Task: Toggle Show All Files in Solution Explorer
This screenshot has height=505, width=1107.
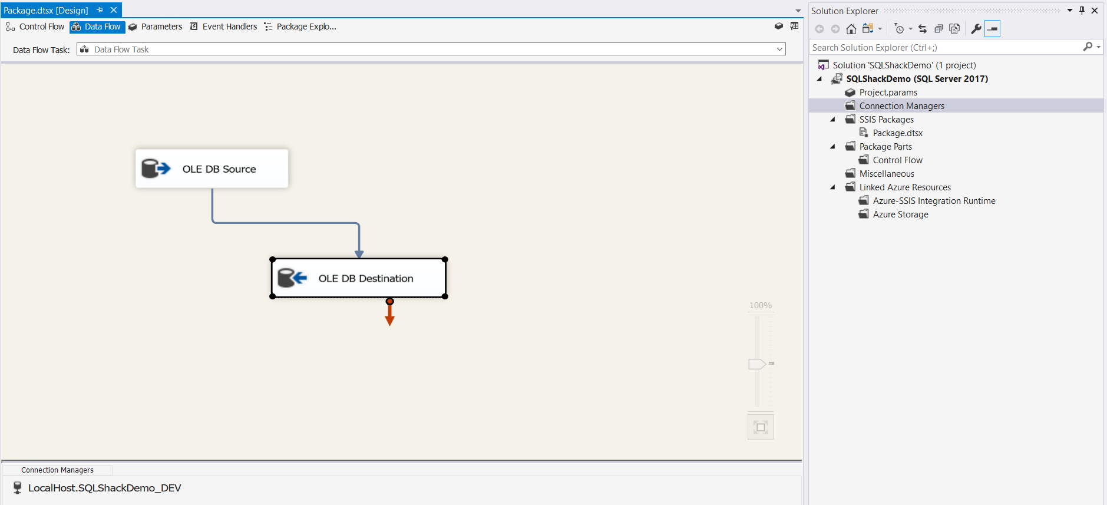Action: click(955, 29)
